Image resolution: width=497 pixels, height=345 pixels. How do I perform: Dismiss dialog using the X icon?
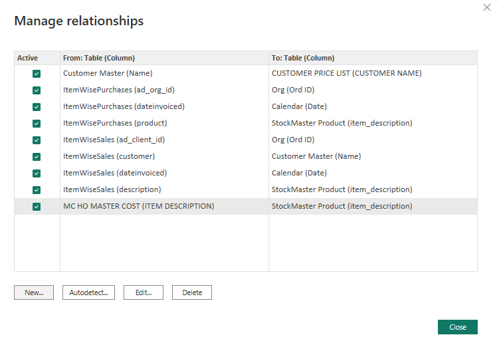pyautogui.click(x=487, y=7)
